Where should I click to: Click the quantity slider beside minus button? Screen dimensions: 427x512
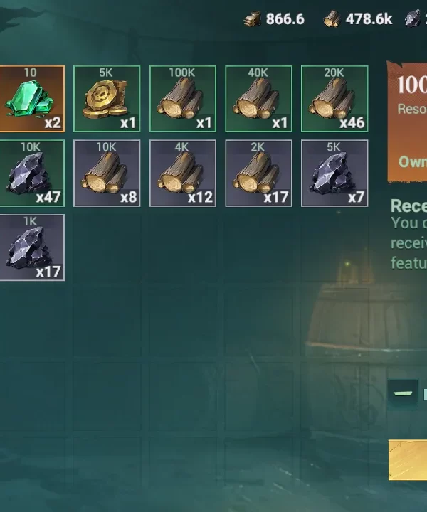pyautogui.click(x=426, y=394)
